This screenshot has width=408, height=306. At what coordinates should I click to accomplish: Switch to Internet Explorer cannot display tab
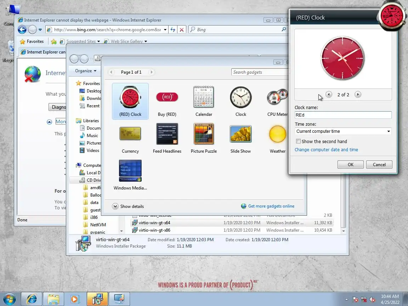pos(43,52)
